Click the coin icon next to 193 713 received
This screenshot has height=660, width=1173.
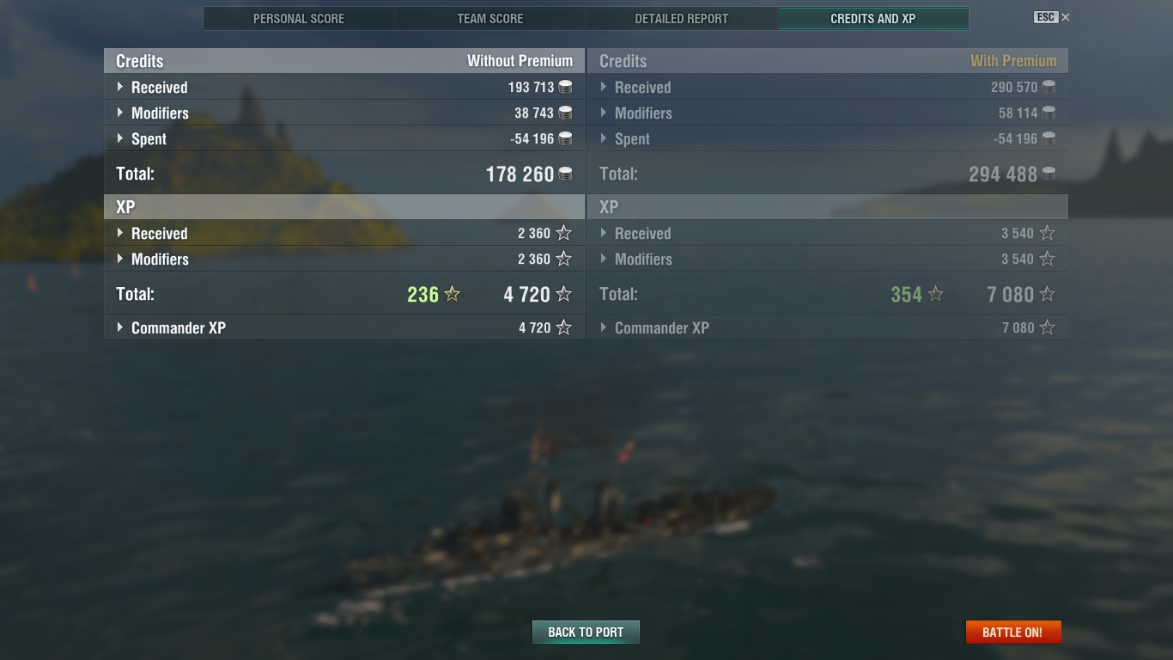(x=565, y=87)
